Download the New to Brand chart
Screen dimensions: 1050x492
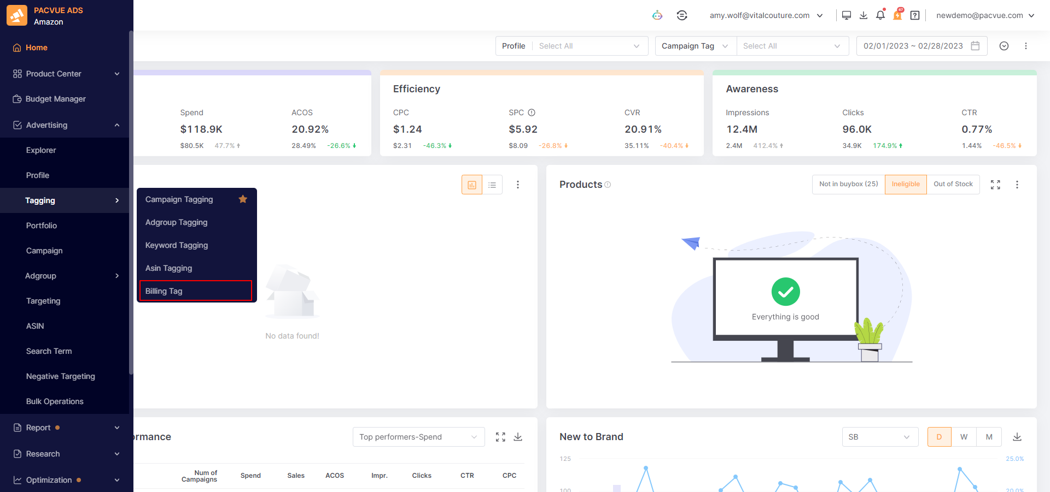click(1017, 437)
